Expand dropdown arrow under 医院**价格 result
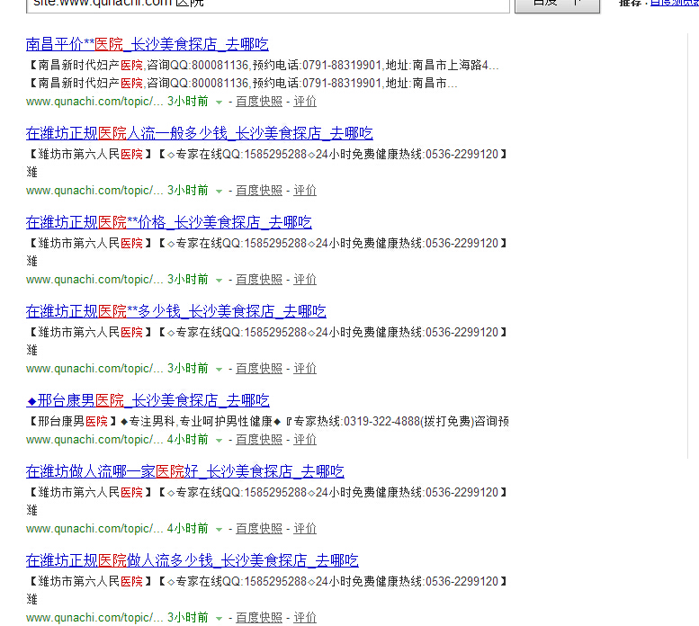The height and width of the screenshot is (626, 699). pos(219,281)
